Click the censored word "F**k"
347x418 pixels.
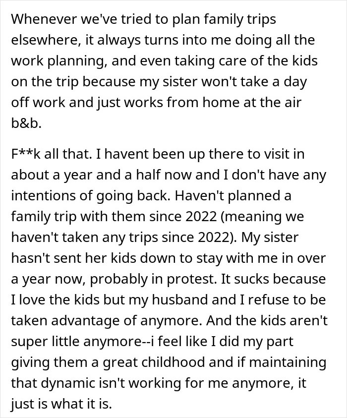[26, 154]
